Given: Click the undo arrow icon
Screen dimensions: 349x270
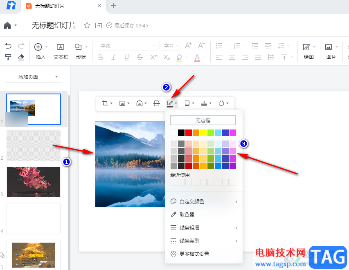Looking at the screenshot, I should coord(8,46).
